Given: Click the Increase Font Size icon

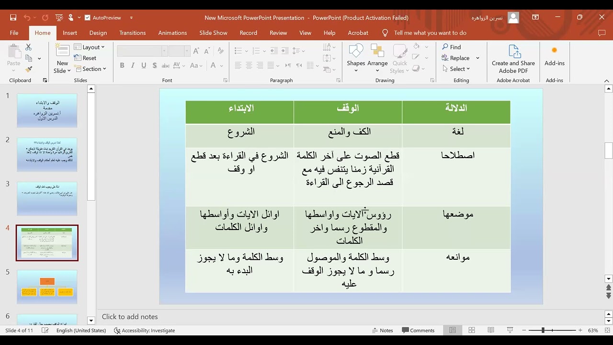Looking at the screenshot, I should coord(196,51).
